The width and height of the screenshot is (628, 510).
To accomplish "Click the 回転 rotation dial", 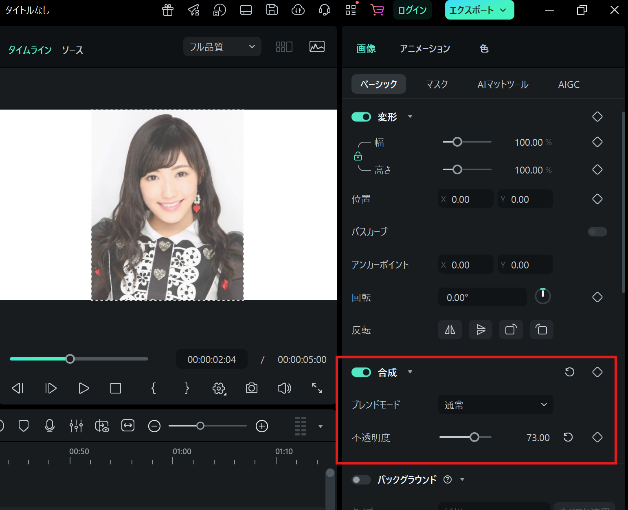I will (x=543, y=296).
